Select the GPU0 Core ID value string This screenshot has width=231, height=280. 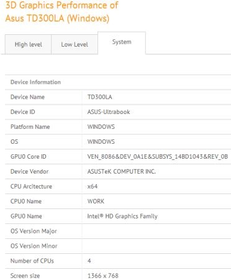[158, 157]
